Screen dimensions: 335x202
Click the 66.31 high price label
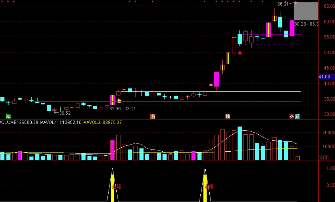click(283, 4)
